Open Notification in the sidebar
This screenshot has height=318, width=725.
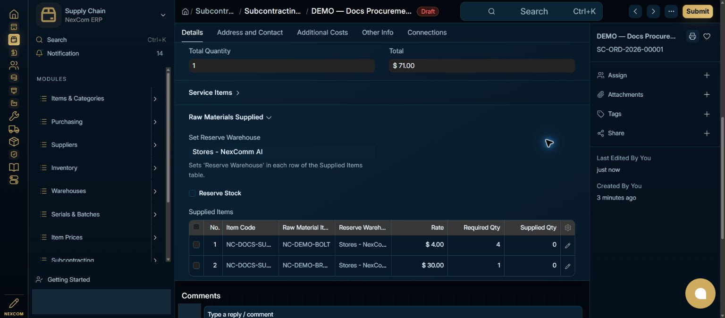coord(101,53)
